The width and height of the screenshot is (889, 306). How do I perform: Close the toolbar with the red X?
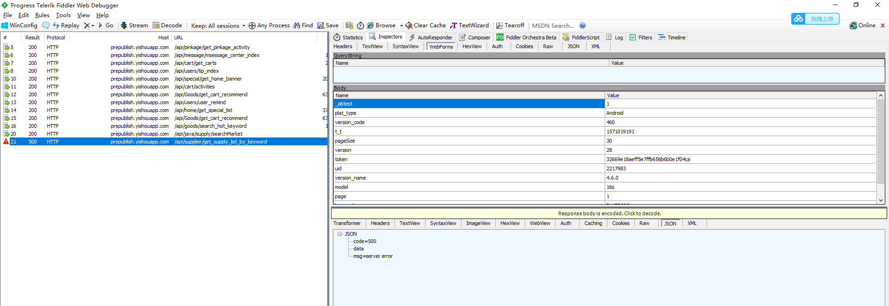coord(883,25)
